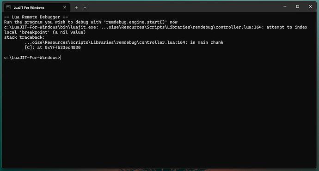Click the '[C]:' traceback entry
319x171 pixels.
point(30,47)
